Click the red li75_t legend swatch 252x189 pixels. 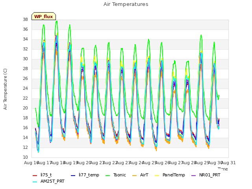click(35, 176)
